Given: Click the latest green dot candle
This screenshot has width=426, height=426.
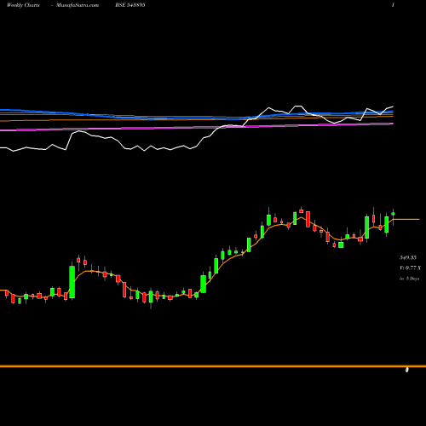Looking at the screenshot, I should click(x=393, y=214).
